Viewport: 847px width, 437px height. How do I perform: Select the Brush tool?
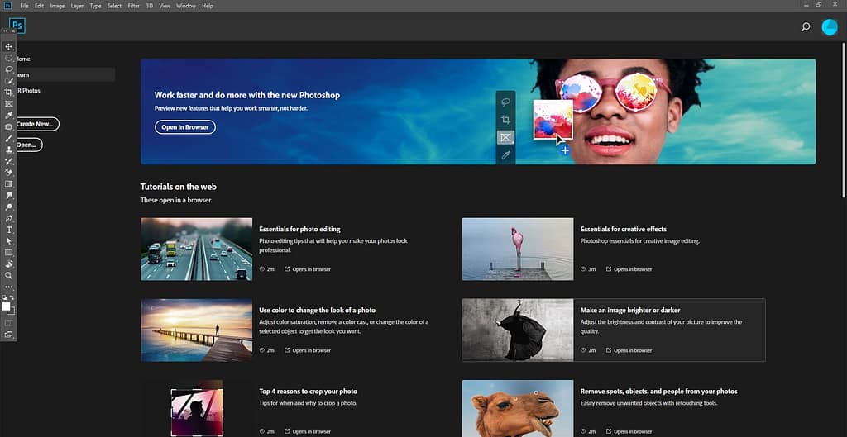pyautogui.click(x=8, y=138)
